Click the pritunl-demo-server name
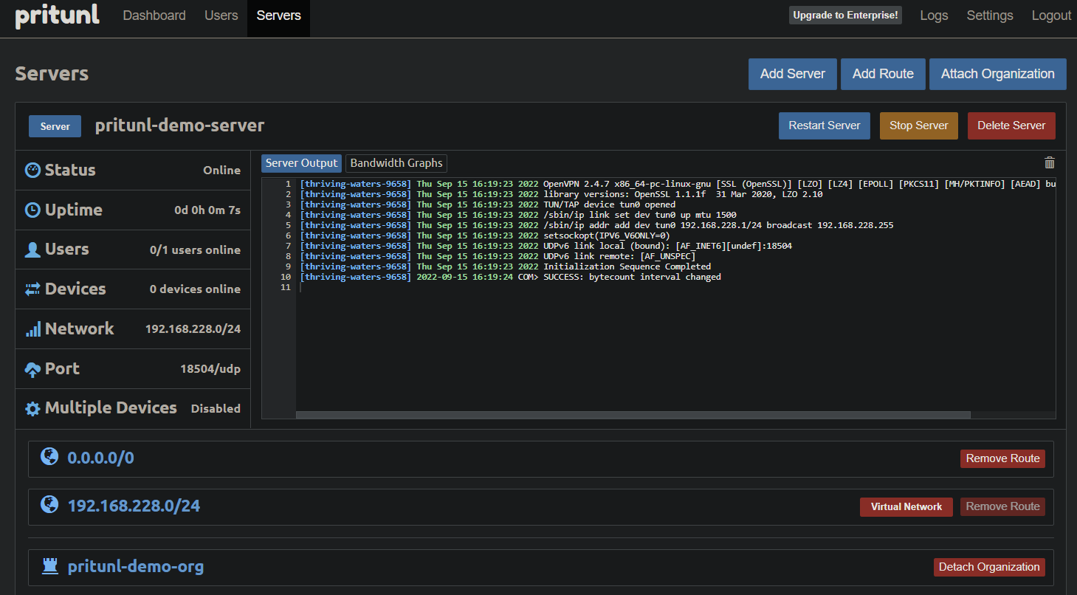The image size is (1077, 595). (179, 125)
